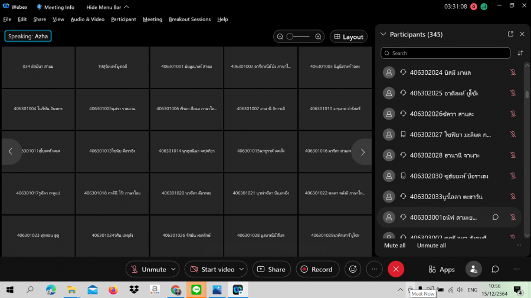Open the chat panel icon
The width and height of the screenshot is (531, 298).
495,269
